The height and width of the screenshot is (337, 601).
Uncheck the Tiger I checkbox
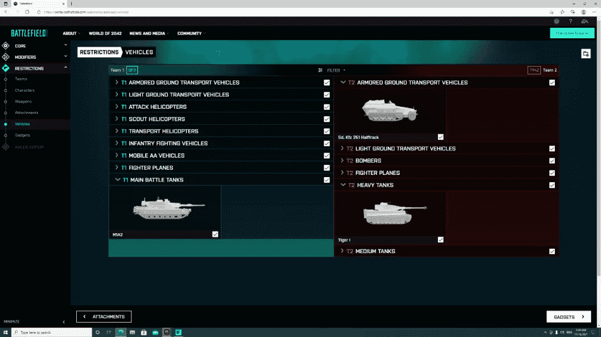click(x=440, y=239)
